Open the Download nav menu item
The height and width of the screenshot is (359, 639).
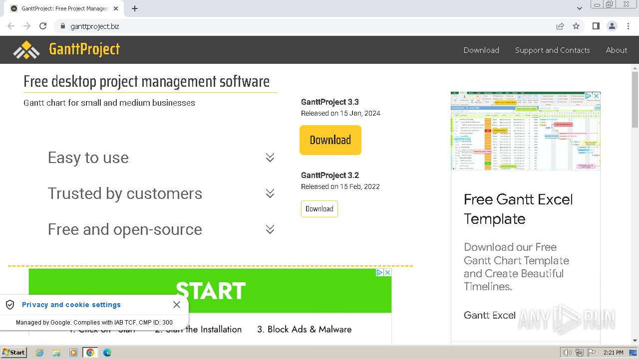(481, 50)
